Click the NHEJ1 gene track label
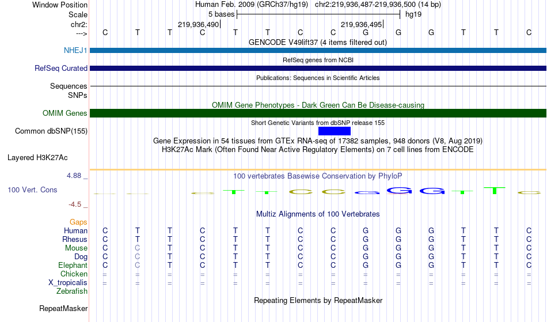Viewport: 547px width, 322px height. (x=75, y=50)
